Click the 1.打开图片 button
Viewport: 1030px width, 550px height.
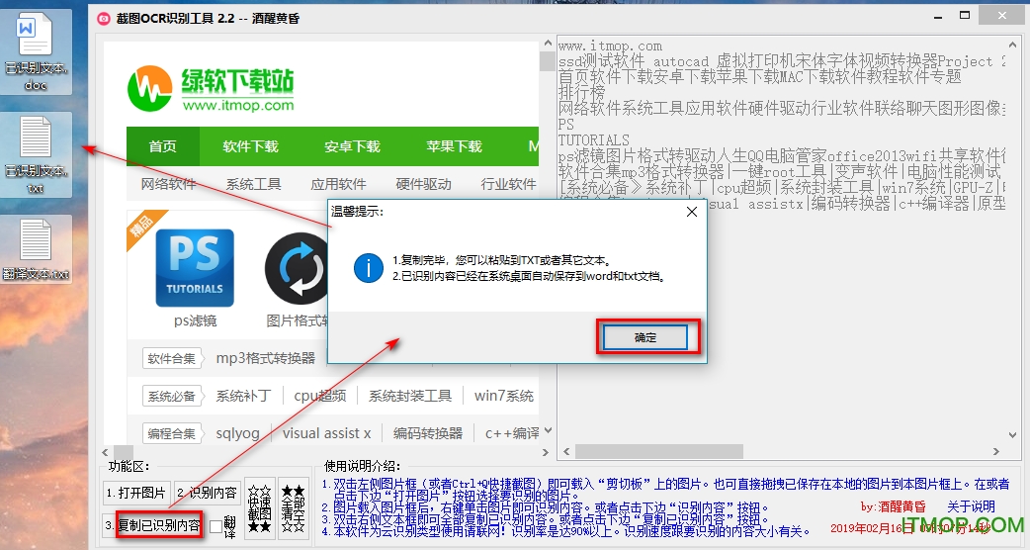point(136,493)
